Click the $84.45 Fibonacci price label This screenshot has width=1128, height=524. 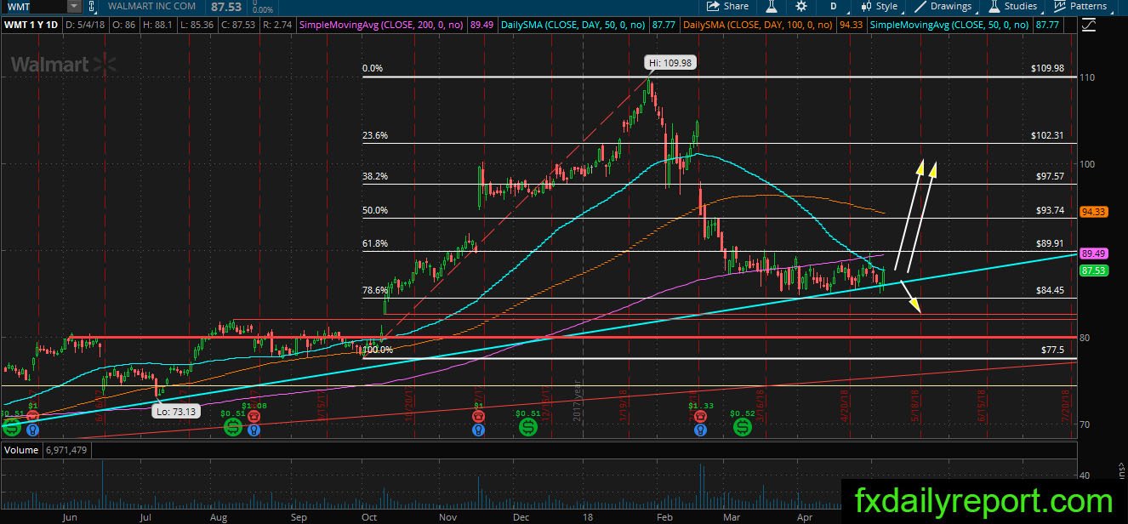coord(1050,290)
